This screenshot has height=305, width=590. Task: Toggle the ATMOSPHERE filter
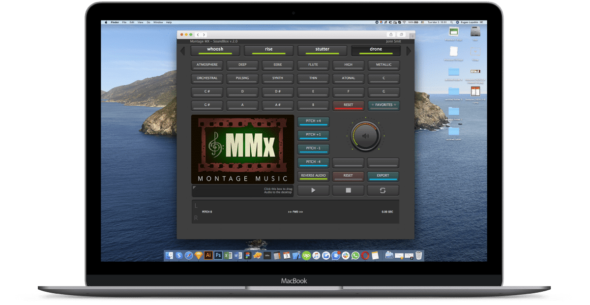207,65
